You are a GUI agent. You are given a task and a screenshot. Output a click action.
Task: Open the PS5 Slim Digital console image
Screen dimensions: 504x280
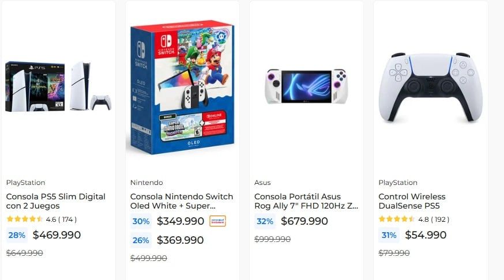coord(58,86)
